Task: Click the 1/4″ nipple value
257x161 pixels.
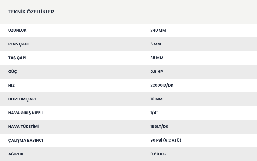Action: click(x=154, y=113)
